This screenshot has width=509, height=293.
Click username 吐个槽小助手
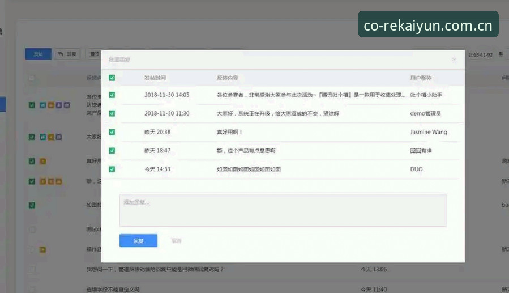(x=426, y=95)
